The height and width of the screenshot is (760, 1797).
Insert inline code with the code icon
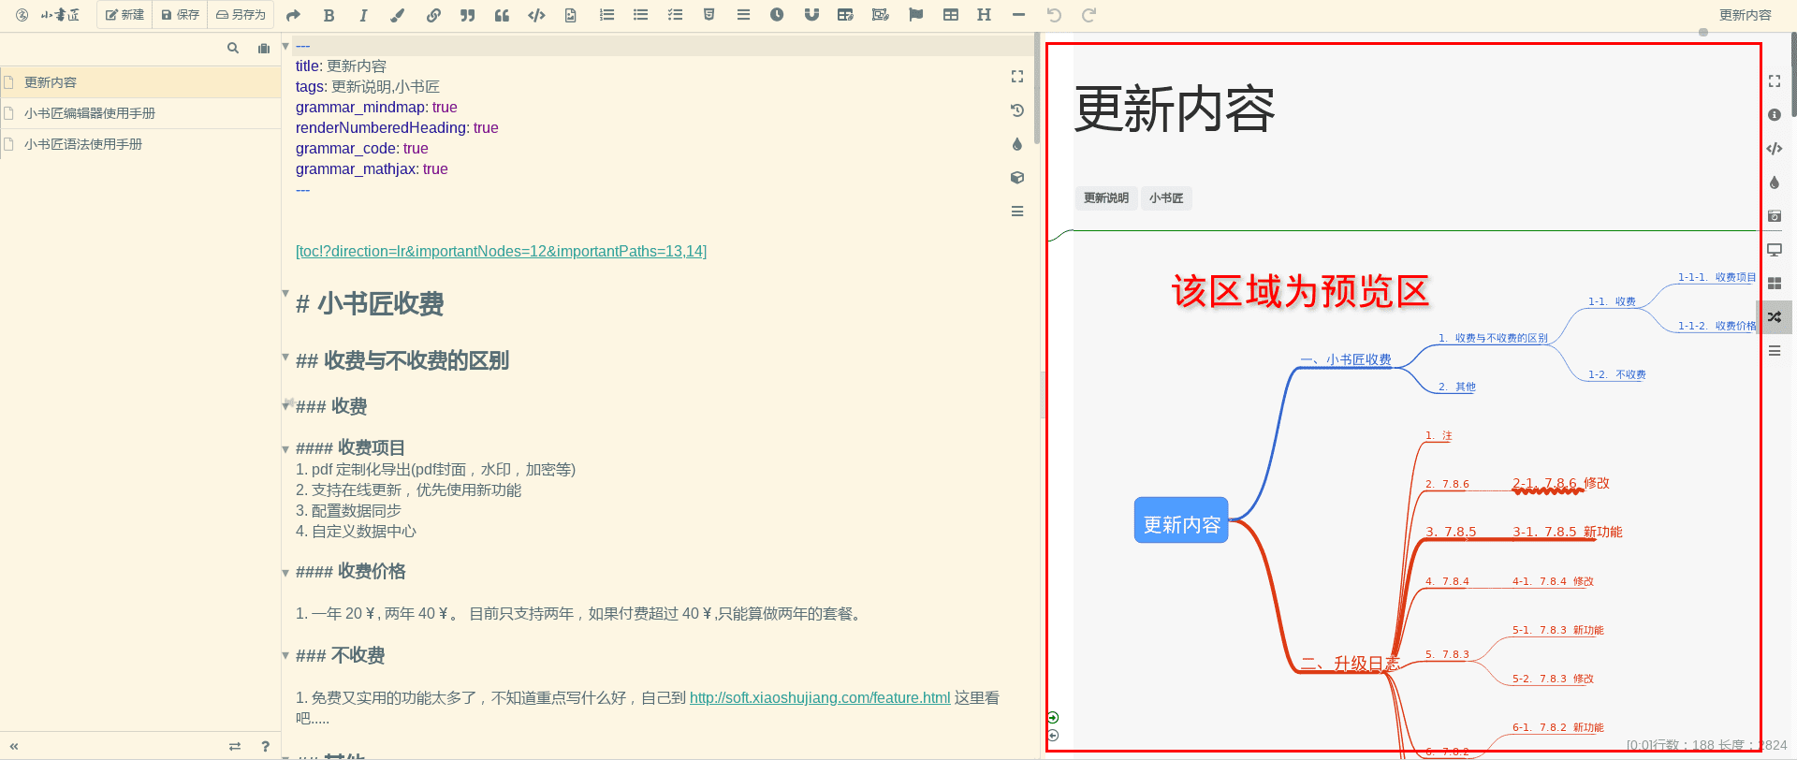coord(536,15)
